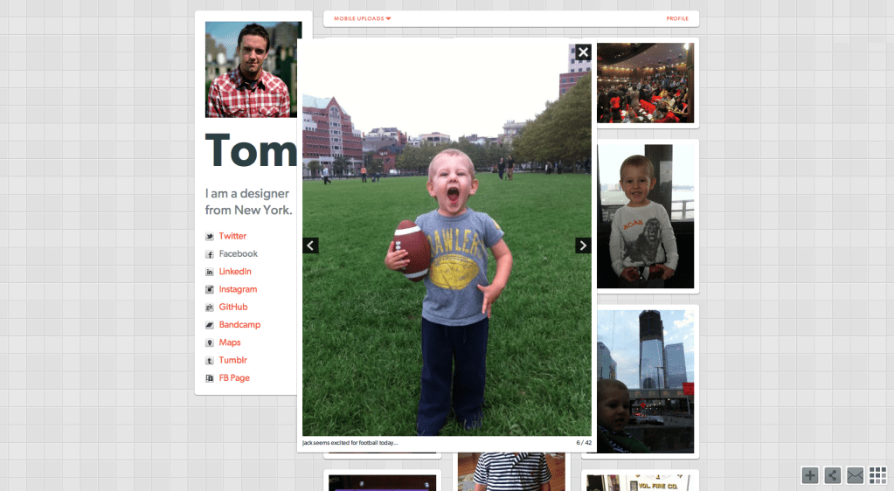Image resolution: width=894 pixels, height=491 pixels.
Task: Select the boy in lion sweater thumbnail
Action: click(x=645, y=216)
